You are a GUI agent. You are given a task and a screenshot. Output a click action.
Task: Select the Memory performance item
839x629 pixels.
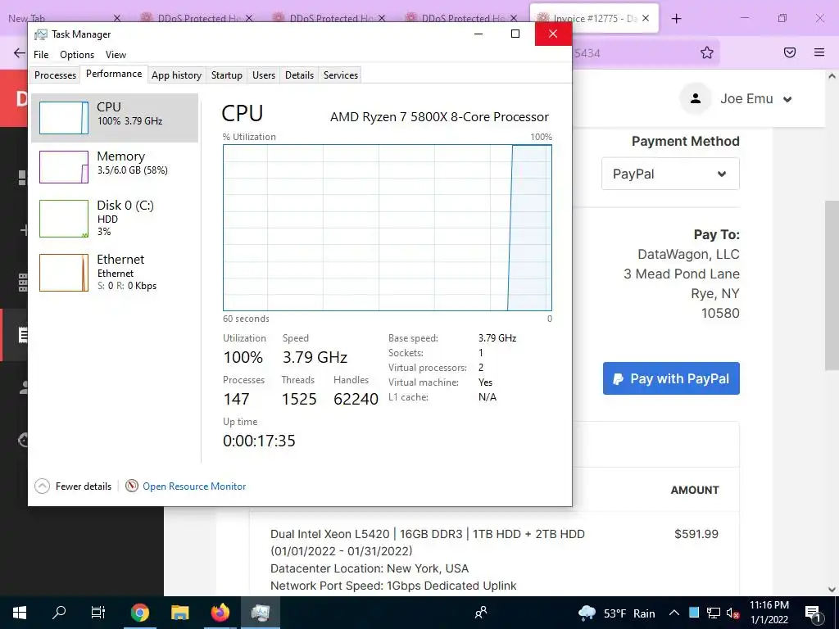coord(115,166)
